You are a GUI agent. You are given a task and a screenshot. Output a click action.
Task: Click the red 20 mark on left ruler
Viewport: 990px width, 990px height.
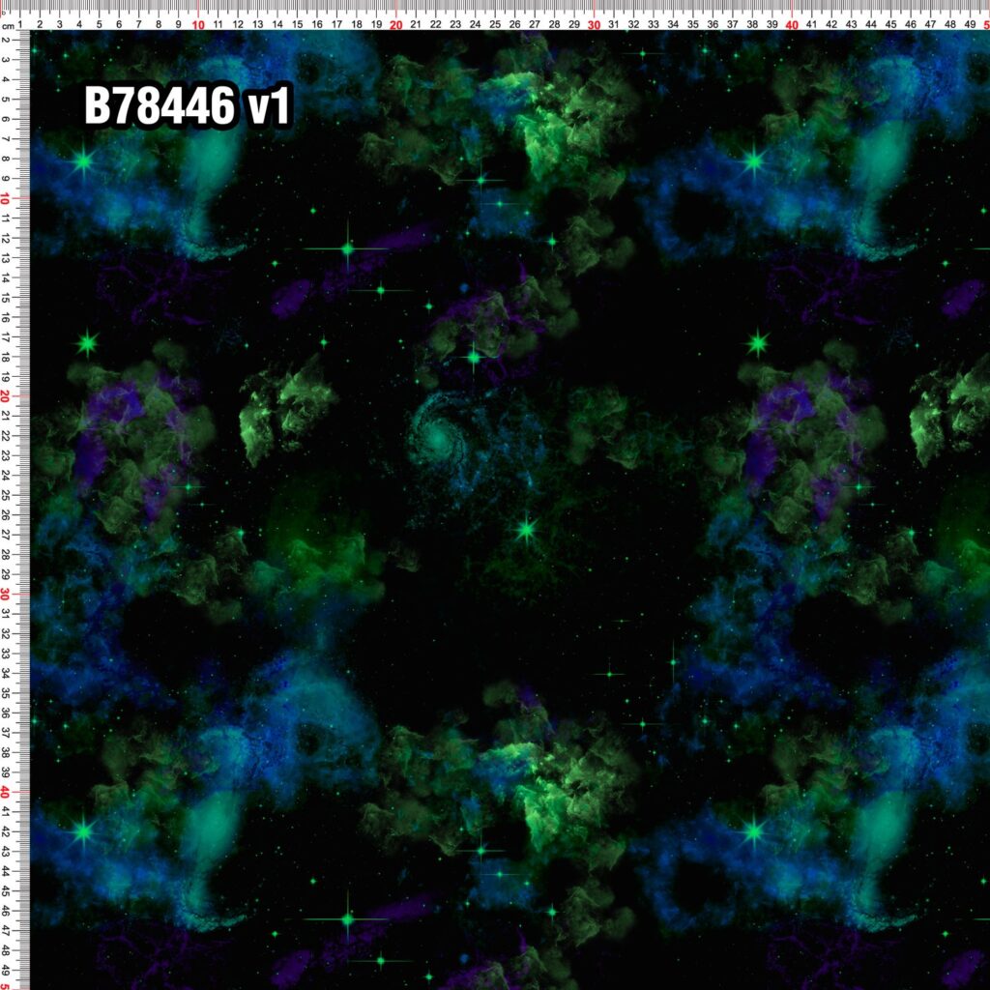[5, 396]
